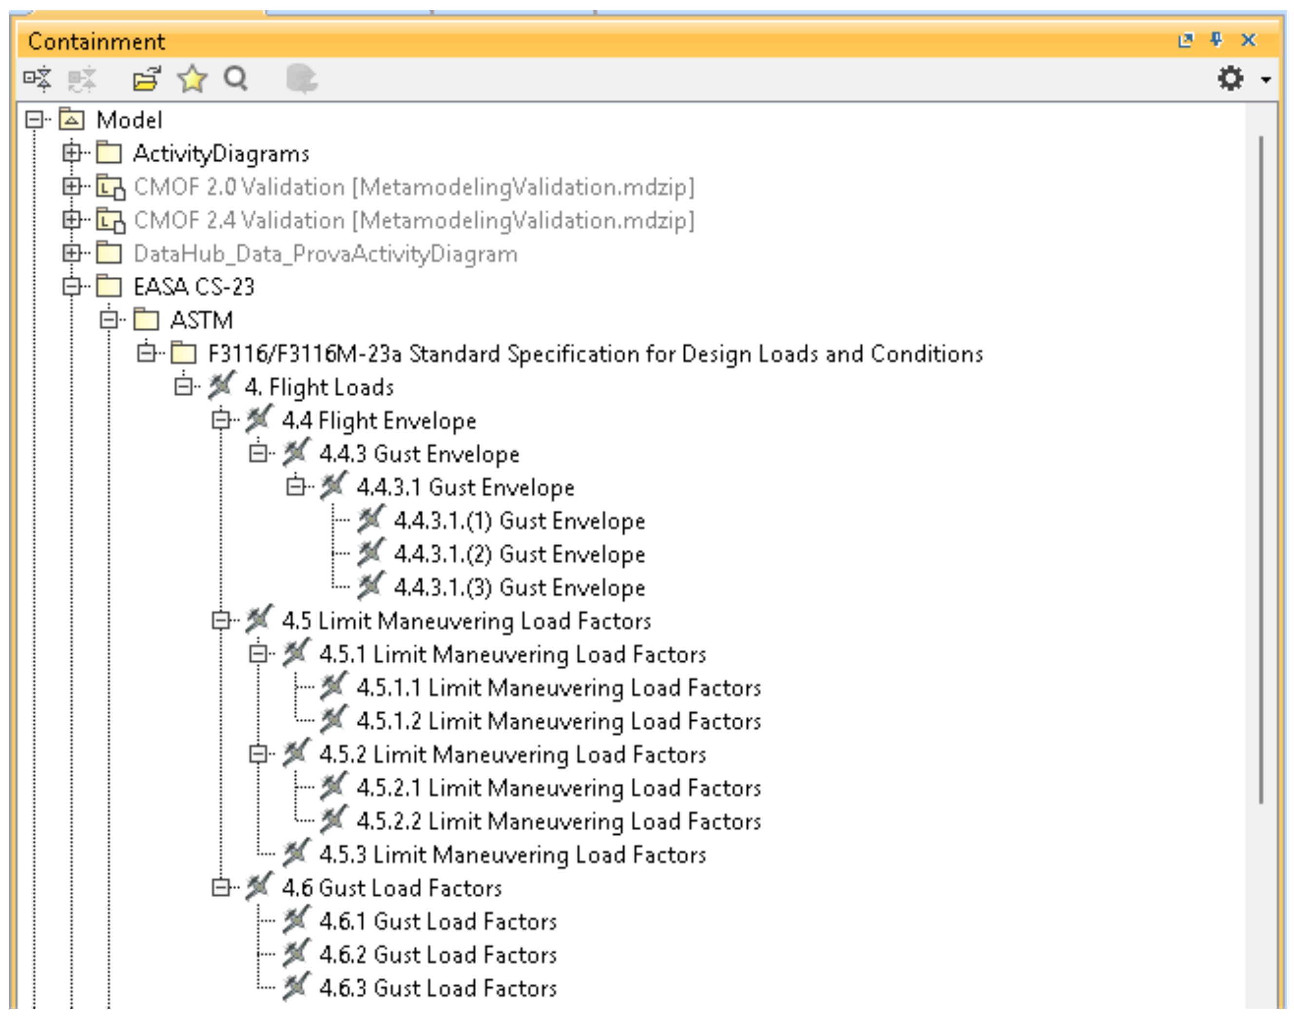1294x1017 pixels.
Task: Click the Open in New Tab folder icon
Action: click(147, 78)
